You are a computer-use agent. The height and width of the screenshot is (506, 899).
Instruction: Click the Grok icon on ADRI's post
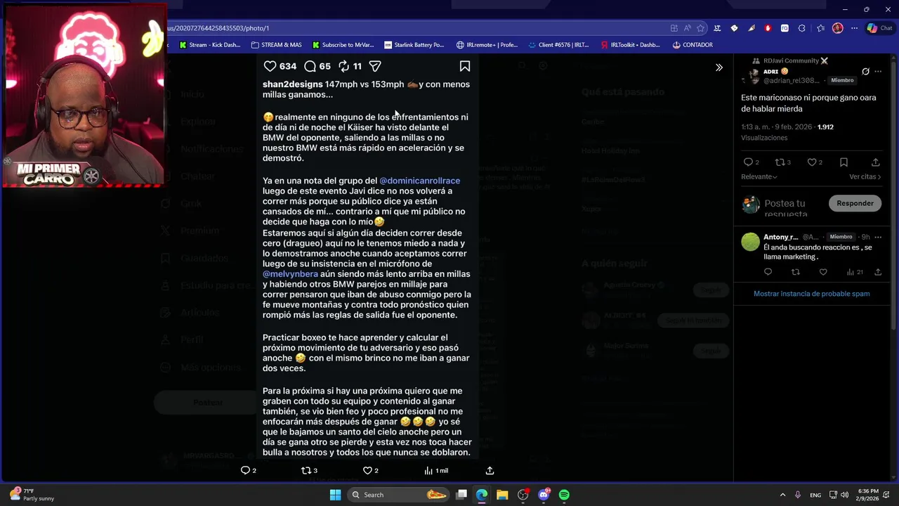point(865,72)
